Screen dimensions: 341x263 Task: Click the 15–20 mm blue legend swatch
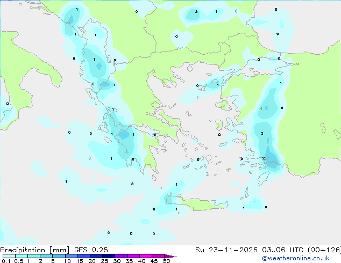(83, 256)
